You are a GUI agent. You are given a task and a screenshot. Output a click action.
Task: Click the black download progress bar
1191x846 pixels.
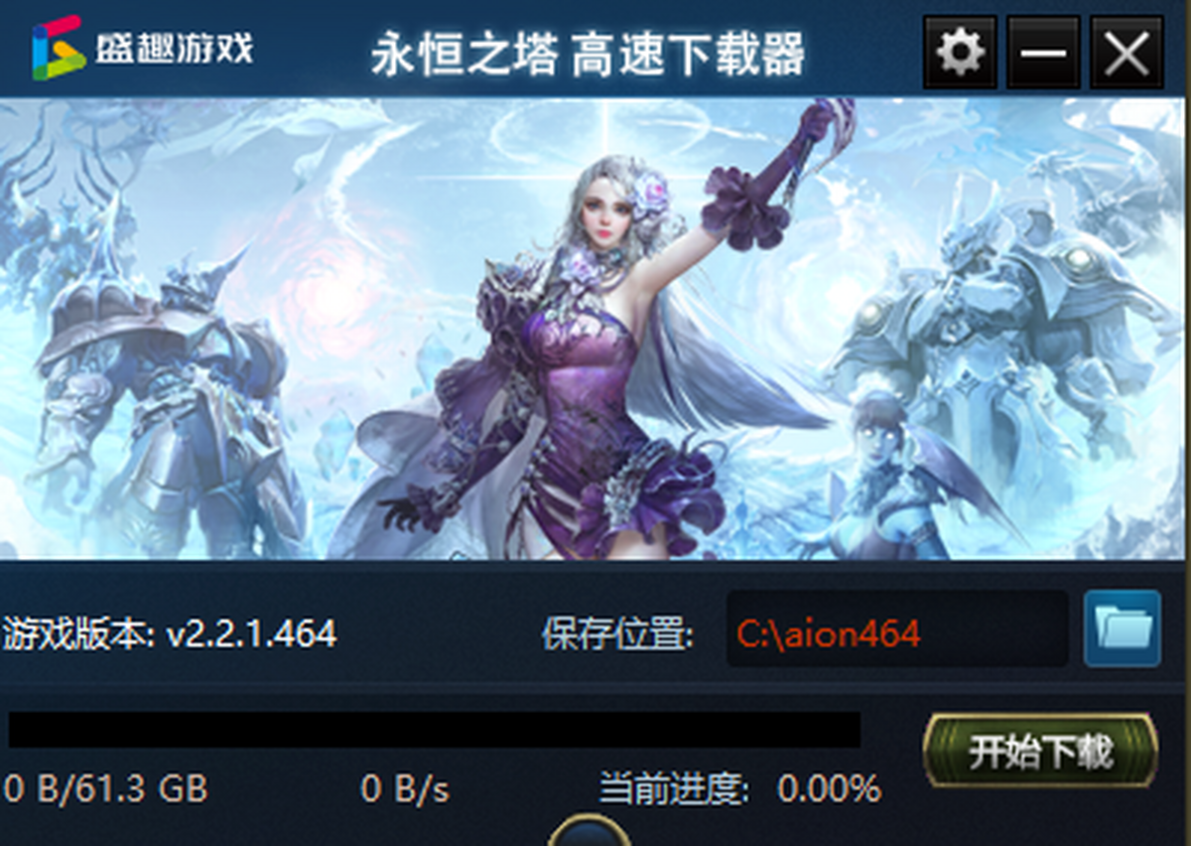tap(435, 730)
